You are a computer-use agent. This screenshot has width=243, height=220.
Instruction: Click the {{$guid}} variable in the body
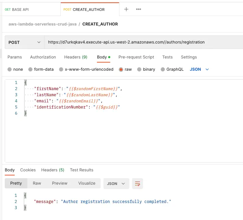(x=107, y=107)
